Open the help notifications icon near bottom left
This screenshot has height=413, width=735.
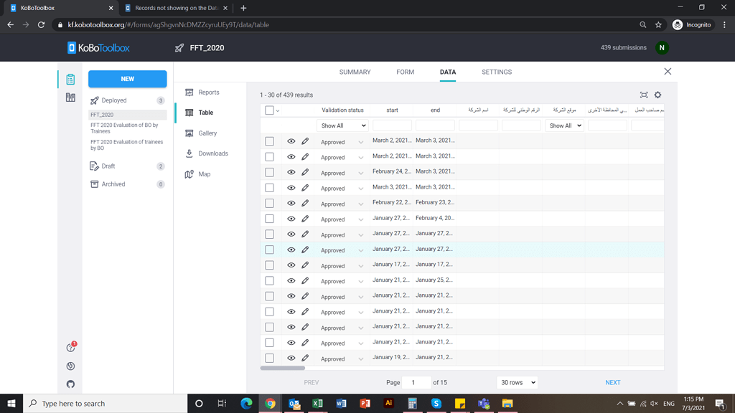(70, 346)
